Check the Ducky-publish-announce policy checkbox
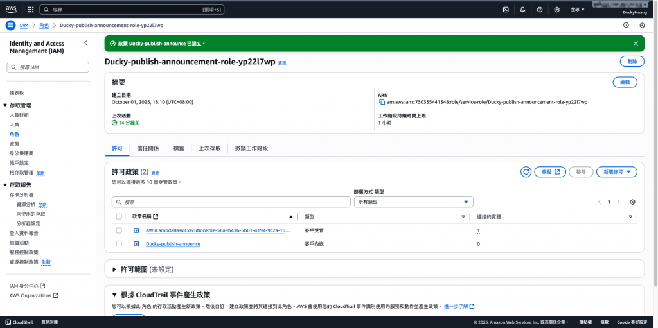Image resolution: width=658 pixels, height=328 pixels. pos(119,244)
